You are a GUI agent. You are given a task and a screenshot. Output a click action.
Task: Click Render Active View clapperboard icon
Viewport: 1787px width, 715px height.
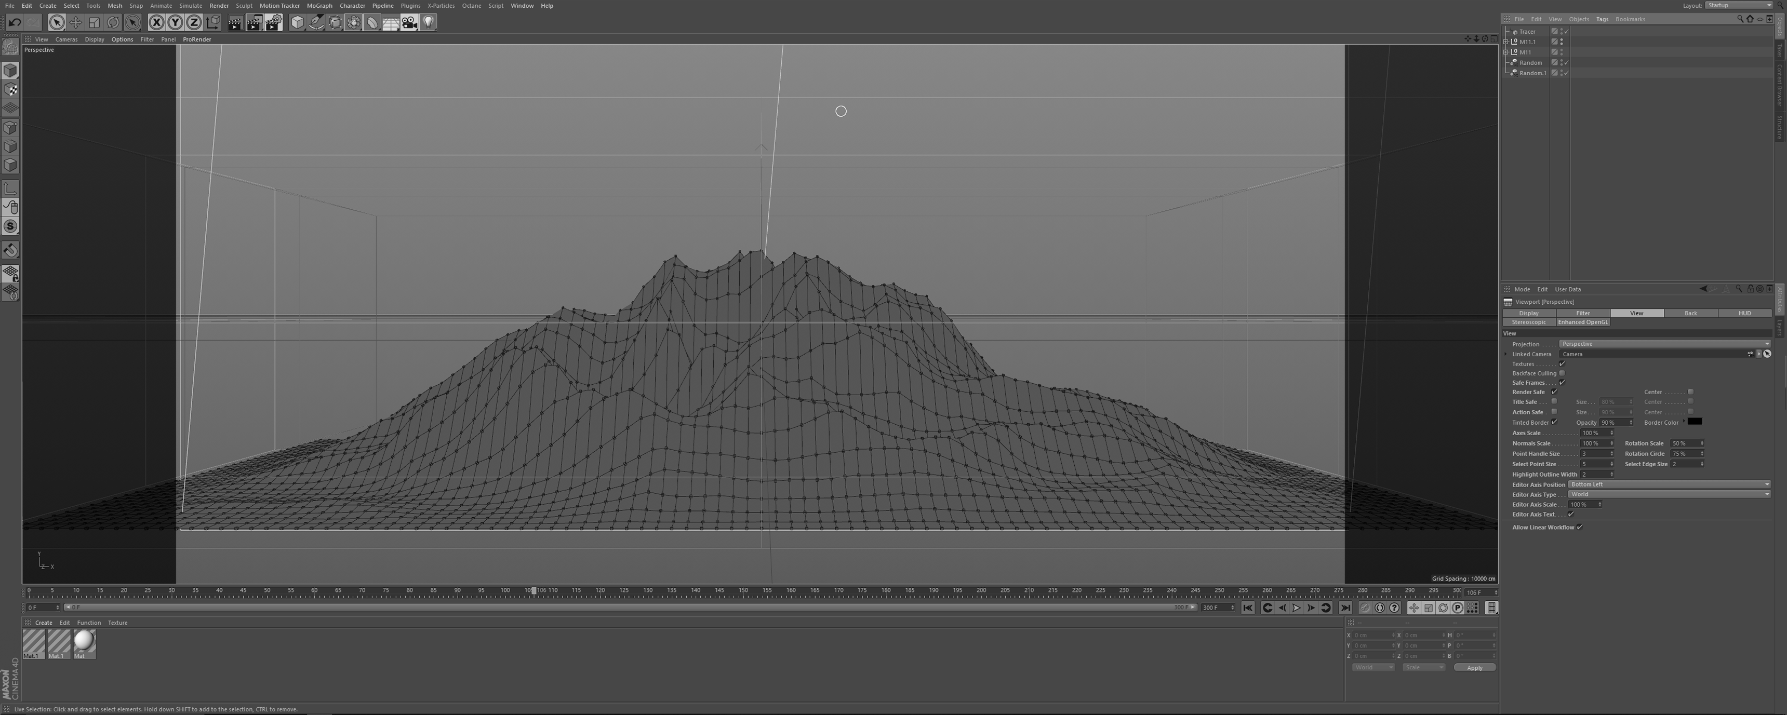(235, 22)
